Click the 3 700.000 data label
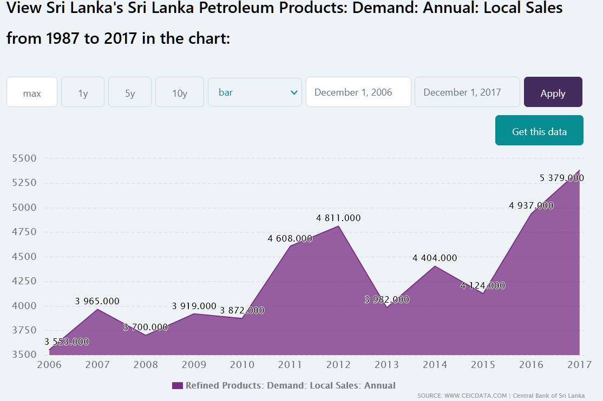 [146, 328]
